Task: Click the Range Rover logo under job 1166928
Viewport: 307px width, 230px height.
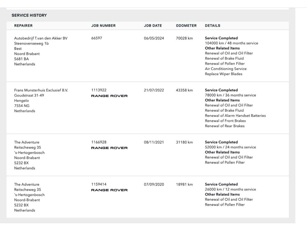Action: point(109,148)
